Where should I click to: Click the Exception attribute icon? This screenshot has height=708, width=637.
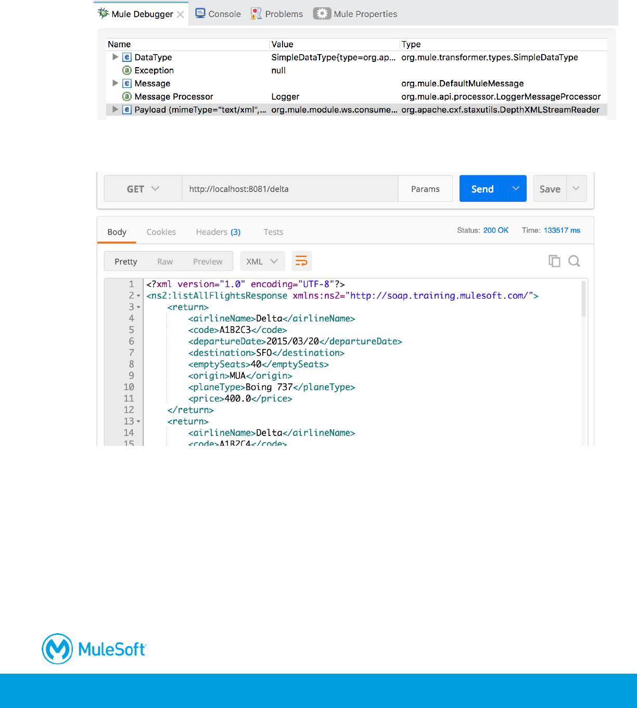pyautogui.click(x=126, y=70)
